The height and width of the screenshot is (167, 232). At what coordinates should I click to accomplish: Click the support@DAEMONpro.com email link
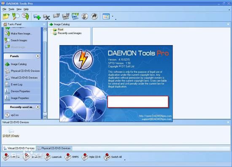156,119
